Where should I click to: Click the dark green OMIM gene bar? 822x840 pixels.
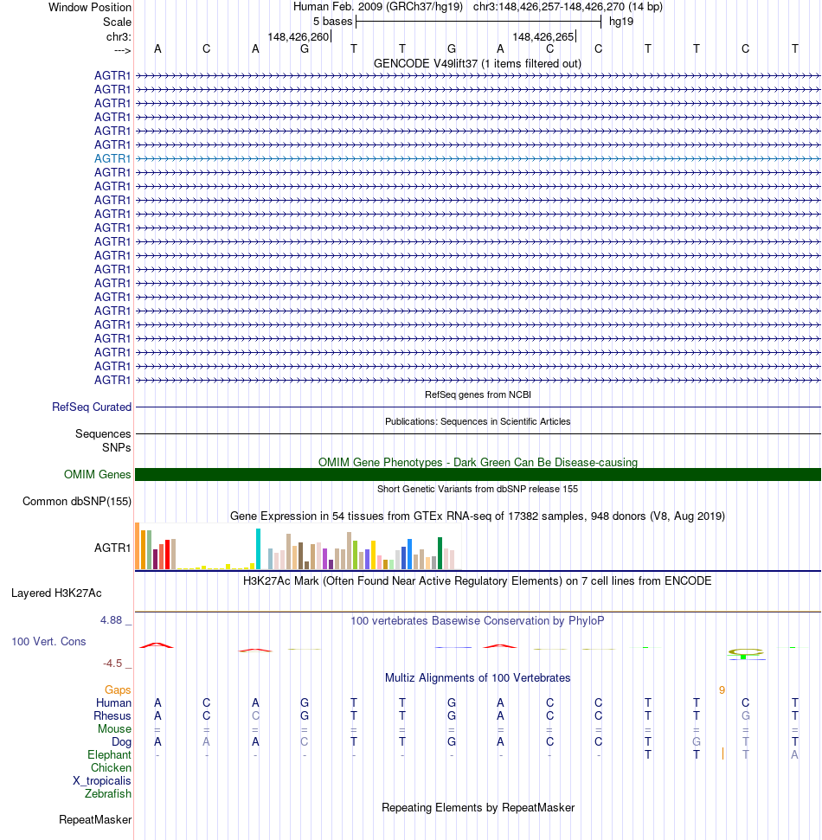tap(478, 475)
